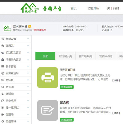Select the 游戏互动营销 sidebar label
This screenshot has width=123, height=124.
click(14, 53)
